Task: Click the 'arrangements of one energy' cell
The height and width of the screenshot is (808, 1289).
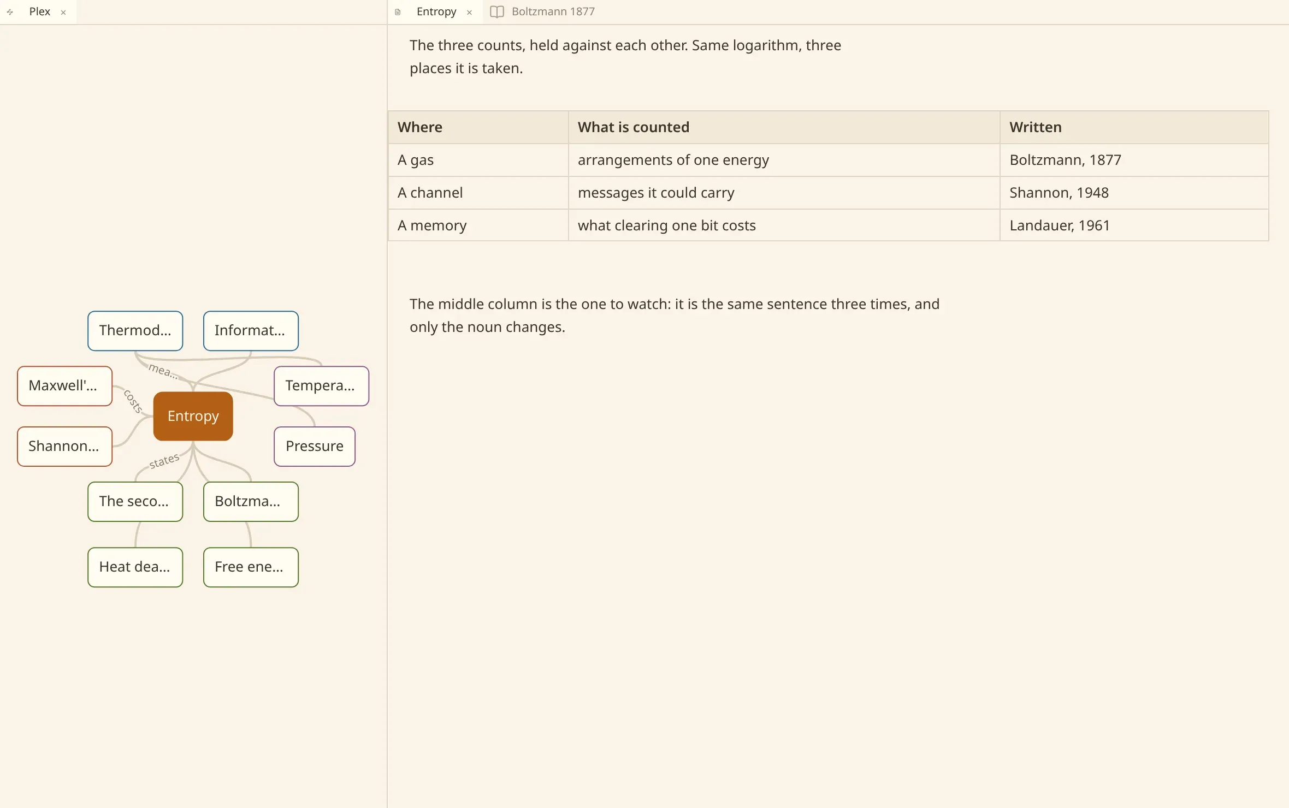Action: (x=784, y=160)
